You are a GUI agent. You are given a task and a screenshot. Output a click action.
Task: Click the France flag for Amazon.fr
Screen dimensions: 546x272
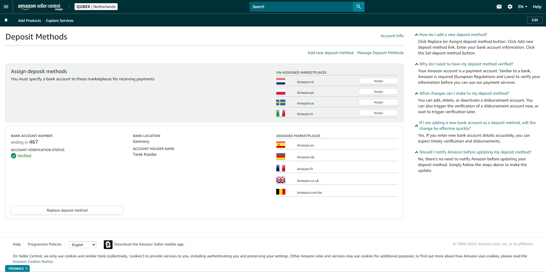pyautogui.click(x=281, y=168)
